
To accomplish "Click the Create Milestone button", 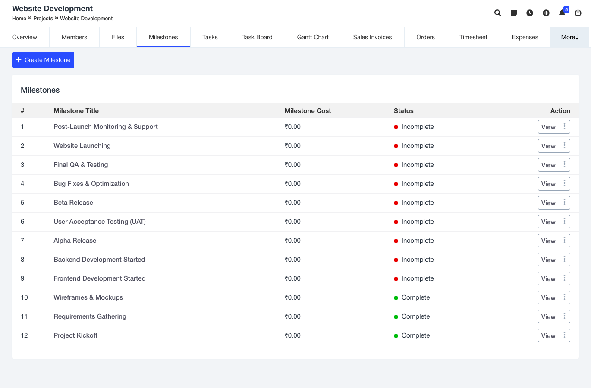I will tap(43, 60).
